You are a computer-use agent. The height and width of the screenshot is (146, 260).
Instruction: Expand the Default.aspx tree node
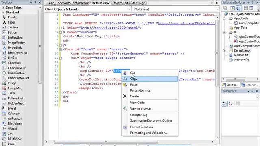point(224,51)
